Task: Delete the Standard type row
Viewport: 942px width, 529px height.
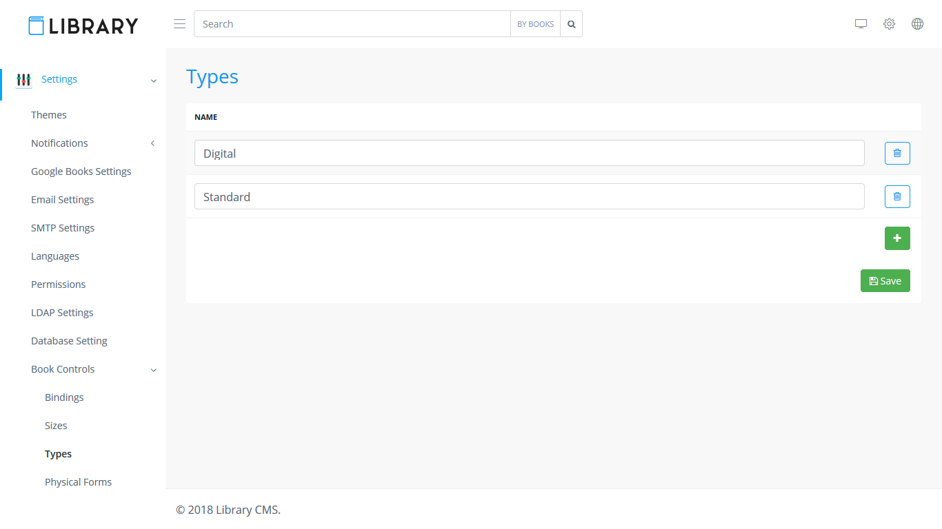Action: click(896, 196)
